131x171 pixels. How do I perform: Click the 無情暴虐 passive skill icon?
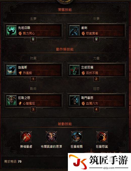click(26, 137)
